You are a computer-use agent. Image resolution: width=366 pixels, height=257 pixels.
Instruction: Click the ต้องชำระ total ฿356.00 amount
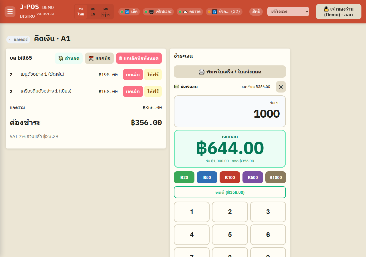point(146,123)
